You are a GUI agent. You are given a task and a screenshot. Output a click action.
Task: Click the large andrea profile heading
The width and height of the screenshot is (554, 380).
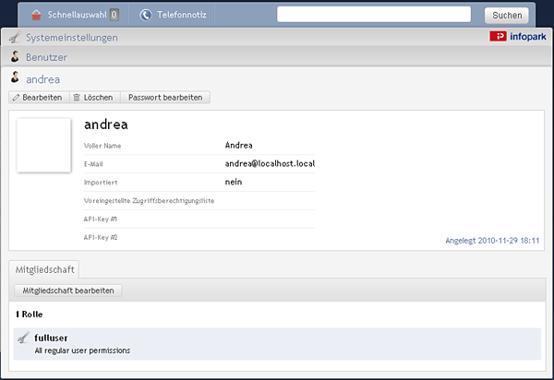tap(106, 125)
